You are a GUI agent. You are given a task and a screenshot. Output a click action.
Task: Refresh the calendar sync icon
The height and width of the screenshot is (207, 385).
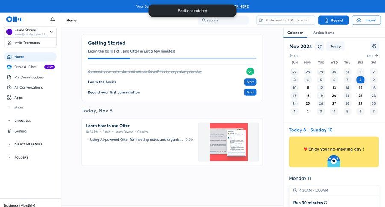(x=320, y=47)
